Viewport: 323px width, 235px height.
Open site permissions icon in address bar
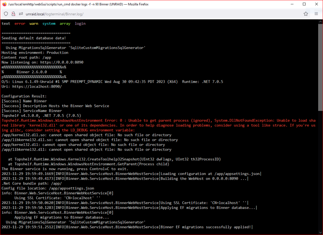[21, 14]
